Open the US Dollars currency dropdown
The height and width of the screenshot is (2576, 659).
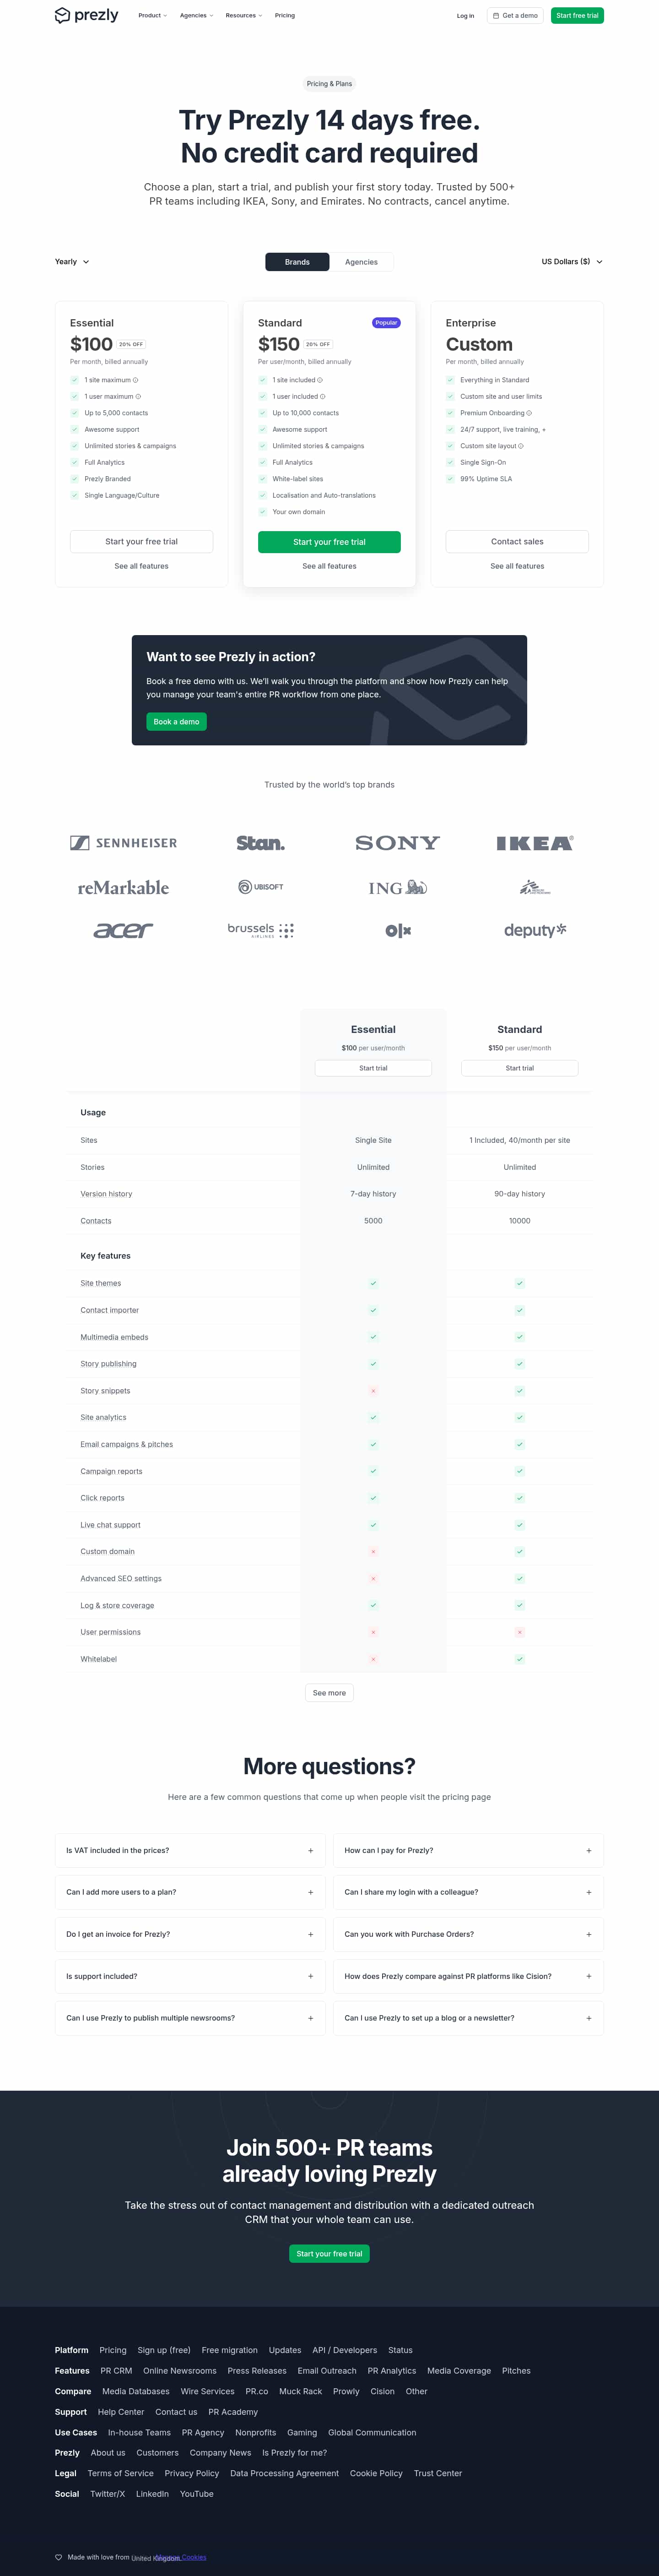pos(572,262)
